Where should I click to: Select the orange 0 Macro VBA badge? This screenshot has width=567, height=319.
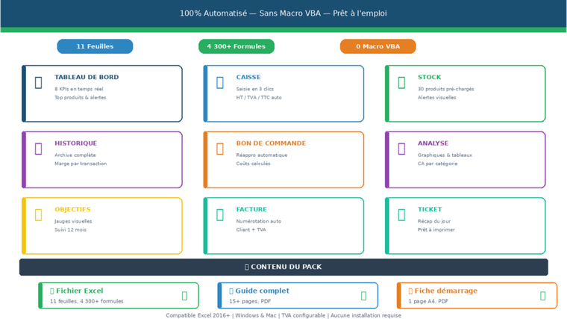(378, 46)
